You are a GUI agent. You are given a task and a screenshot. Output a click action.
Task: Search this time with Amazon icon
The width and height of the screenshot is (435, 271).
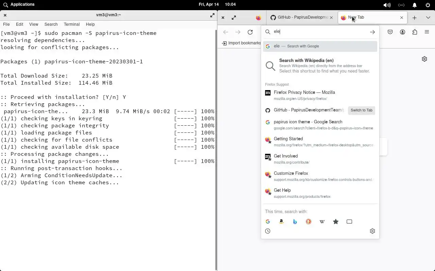pyautogui.click(x=281, y=222)
